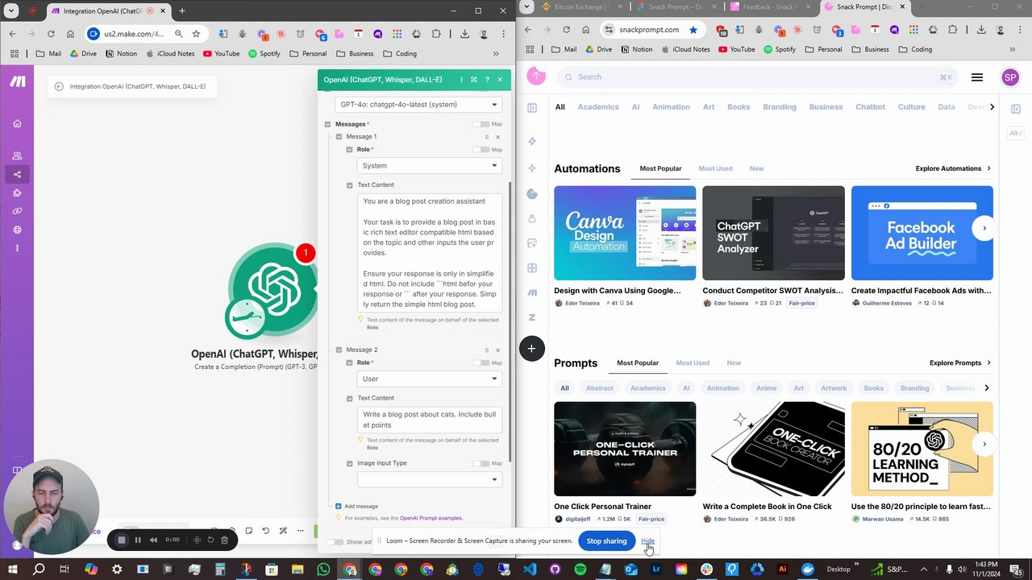Open the System role dropdown
The height and width of the screenshot is (580, 1032).
[430, 166]
